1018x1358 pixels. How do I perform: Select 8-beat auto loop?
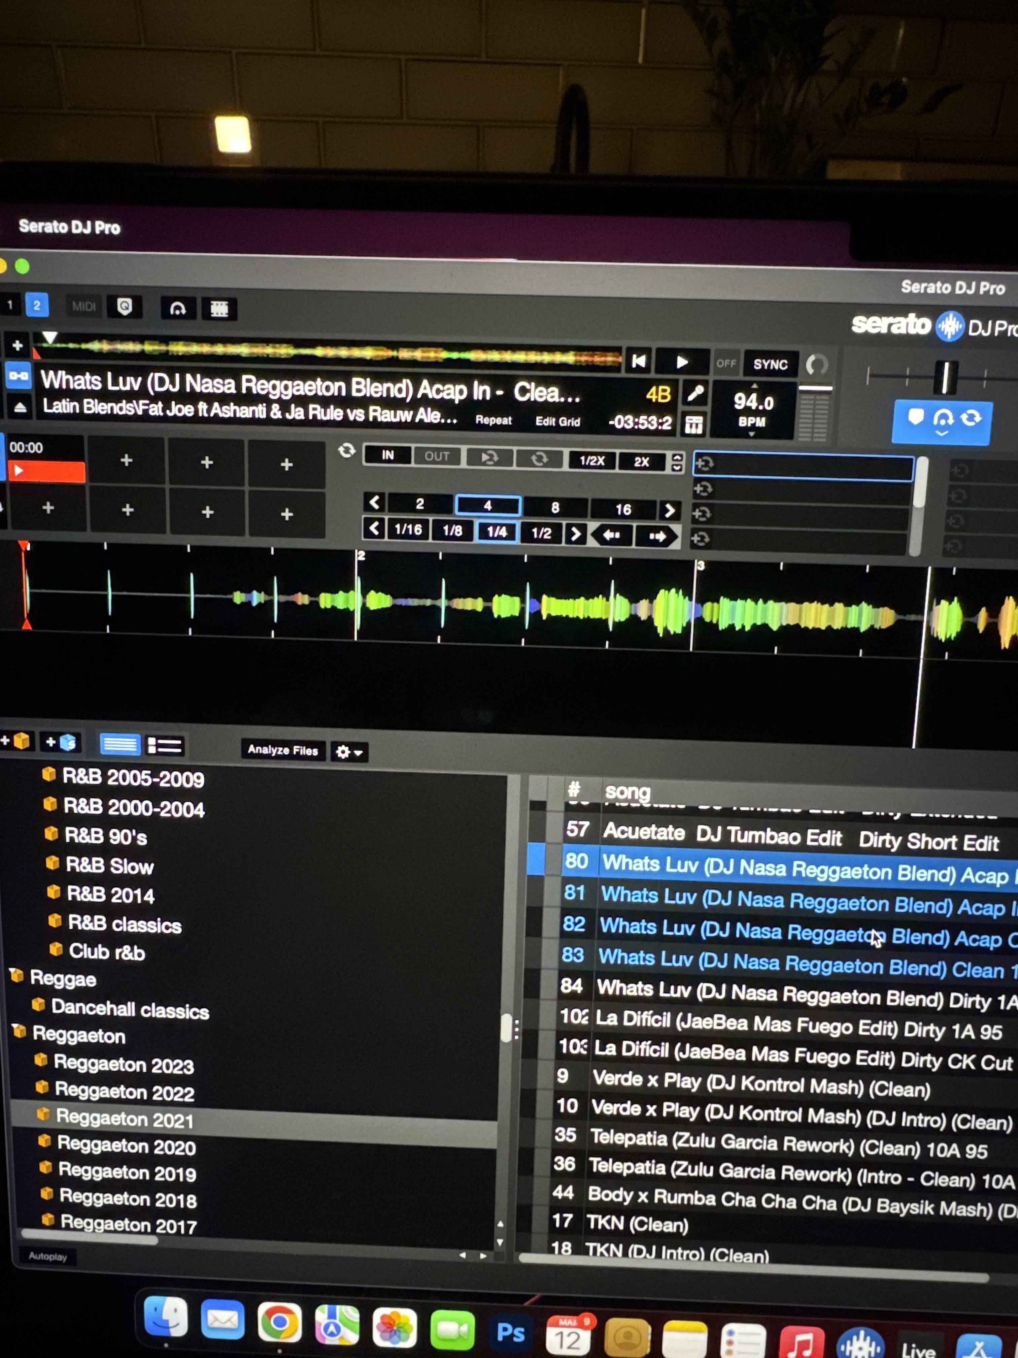pos(555,508)
